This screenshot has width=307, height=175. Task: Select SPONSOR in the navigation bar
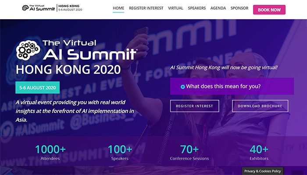coord(239,8)
